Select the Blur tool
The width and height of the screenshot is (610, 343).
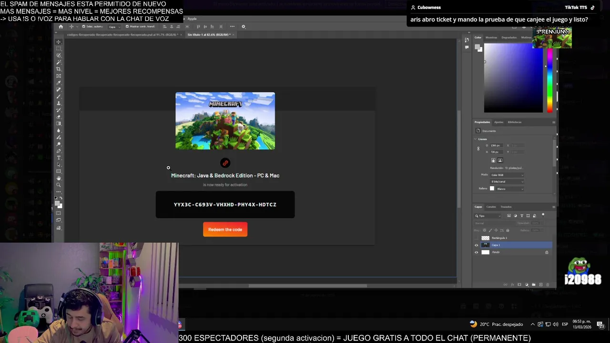click(x=59, y=130)
